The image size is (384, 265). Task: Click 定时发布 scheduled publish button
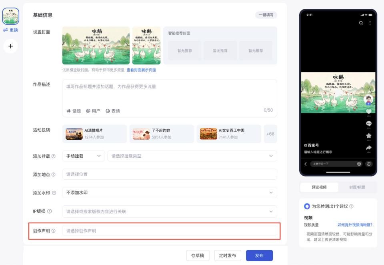pos(228,255)
